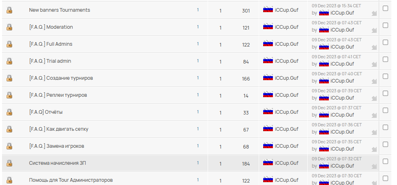
Task: Go to page 1 of Full Admins topic
Action: point(198,44)
